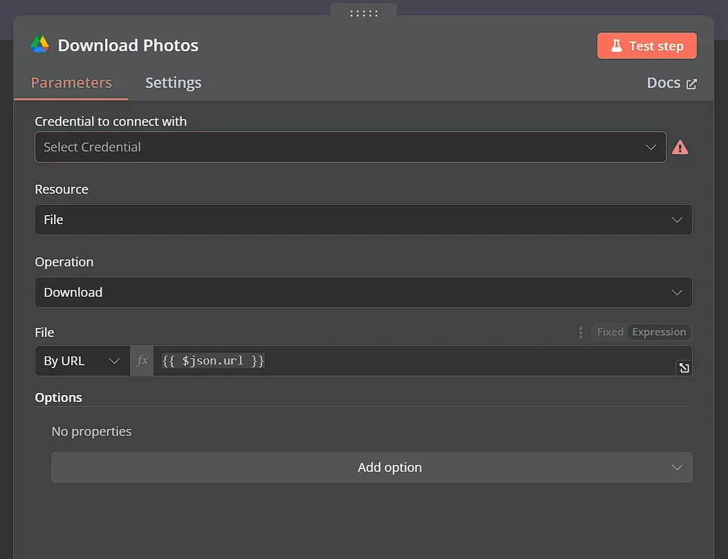This screenshot has height=559, width=728.
Task: Expand the Add option dropdown
Action: pos(371,467)
